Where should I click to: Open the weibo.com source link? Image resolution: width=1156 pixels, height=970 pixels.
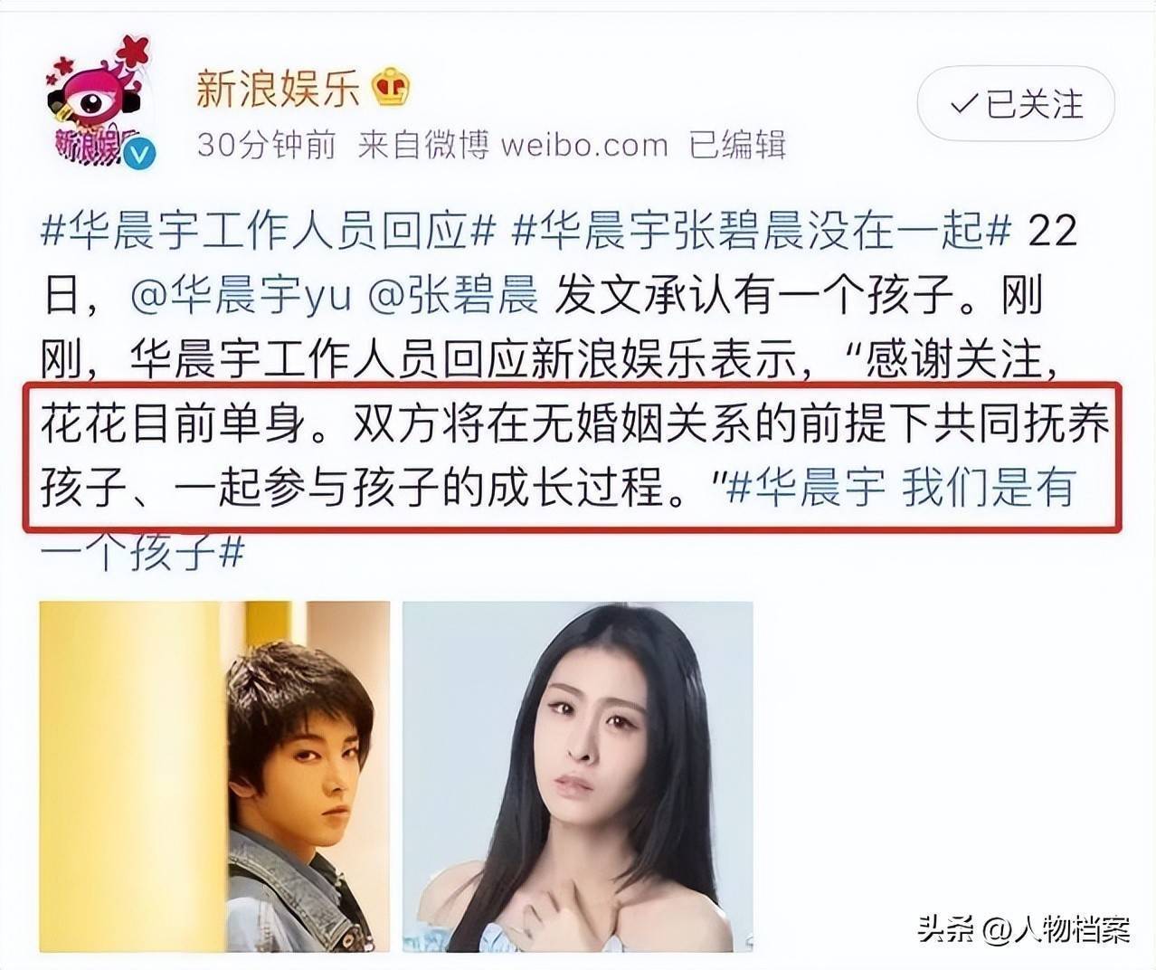(x=584, y=145)
